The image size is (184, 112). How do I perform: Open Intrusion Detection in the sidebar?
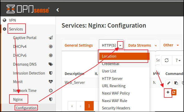tap(29, 73)
